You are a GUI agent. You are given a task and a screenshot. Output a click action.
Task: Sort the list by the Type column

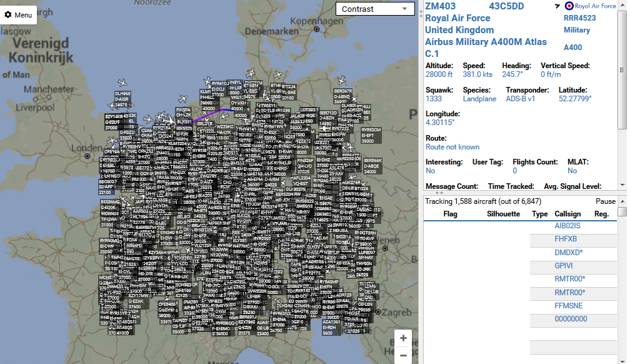coord(539,214)
